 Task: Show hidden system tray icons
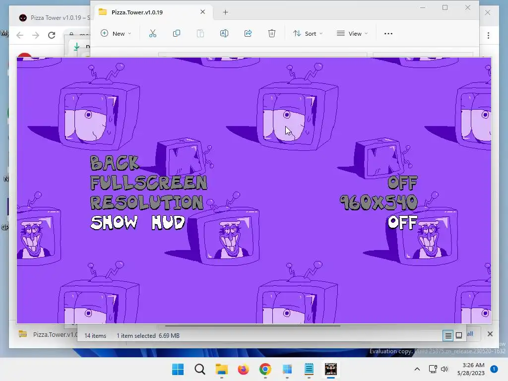point(417,369)
